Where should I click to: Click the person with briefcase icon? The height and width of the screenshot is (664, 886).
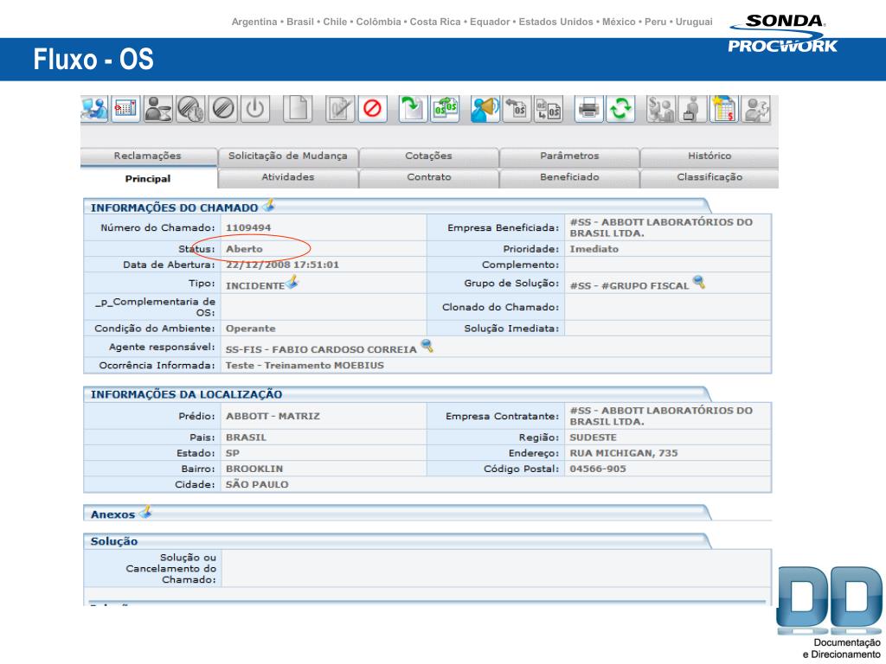coord(693,108)
